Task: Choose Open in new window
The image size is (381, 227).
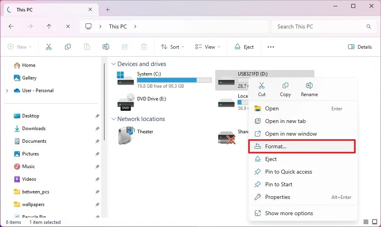Action: [x=302, y=134]
